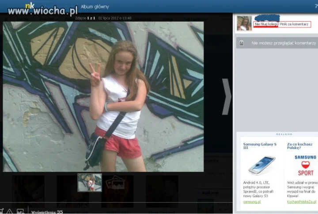Click the Galaxy S3 phone image
The width and height of the screenshot is (318, 214).
point(261,165)
